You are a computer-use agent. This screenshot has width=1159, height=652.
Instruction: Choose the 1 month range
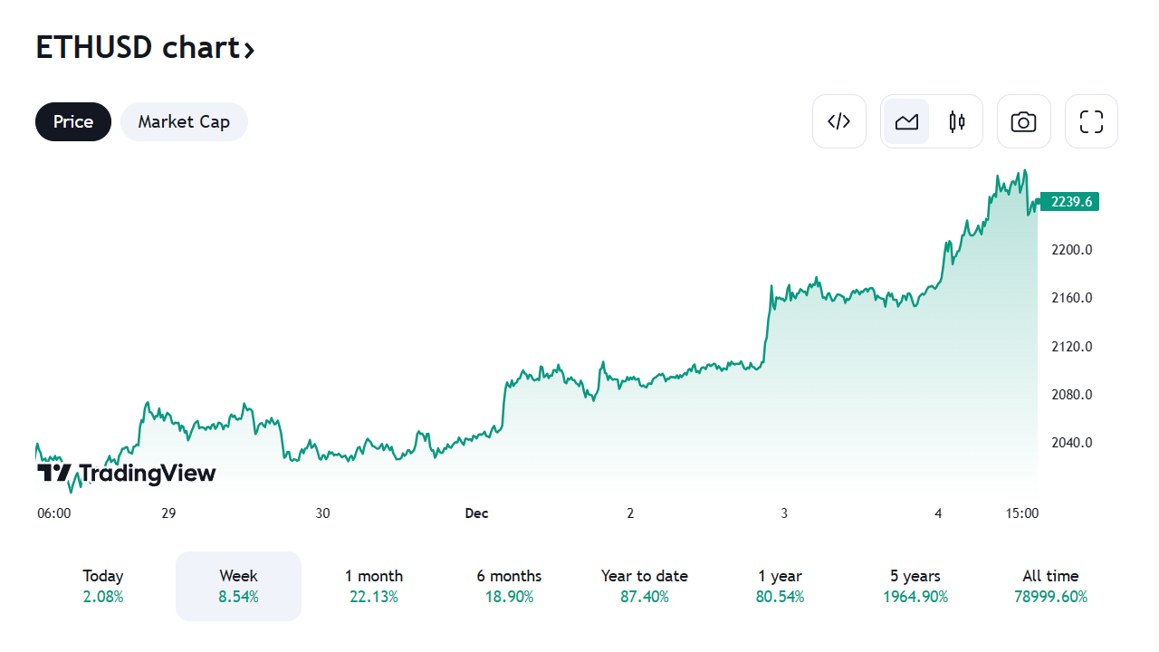(374, 586)
